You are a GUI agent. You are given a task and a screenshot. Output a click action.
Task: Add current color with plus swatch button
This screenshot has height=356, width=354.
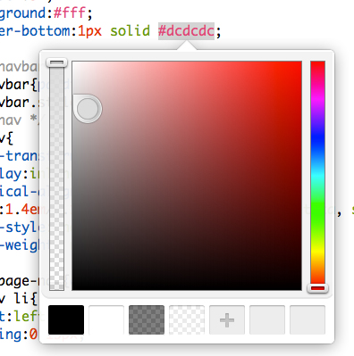pos(227,319)
